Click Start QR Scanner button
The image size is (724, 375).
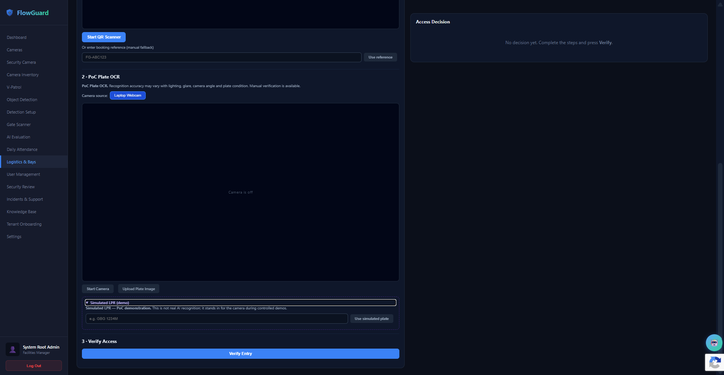point(104,37)
